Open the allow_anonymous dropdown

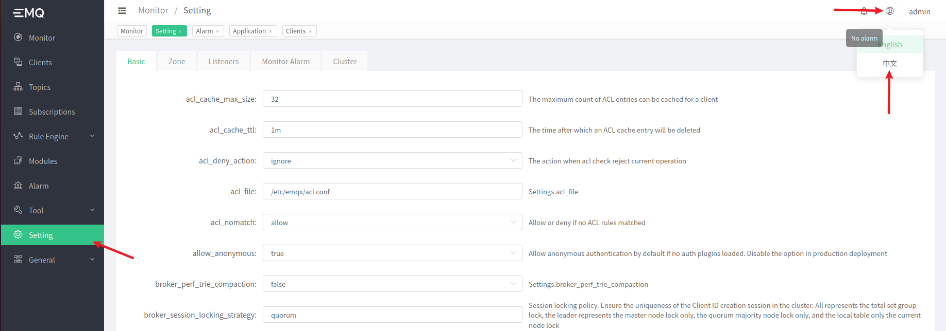tap(393, 253)
